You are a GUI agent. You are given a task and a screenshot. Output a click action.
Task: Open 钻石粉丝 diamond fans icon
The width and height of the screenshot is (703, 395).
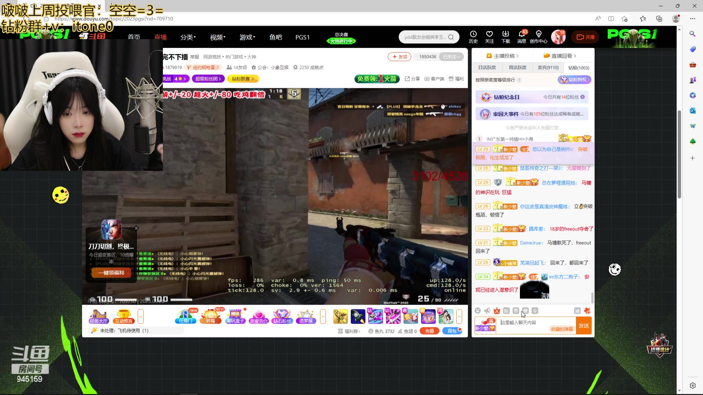coord(282,316)
